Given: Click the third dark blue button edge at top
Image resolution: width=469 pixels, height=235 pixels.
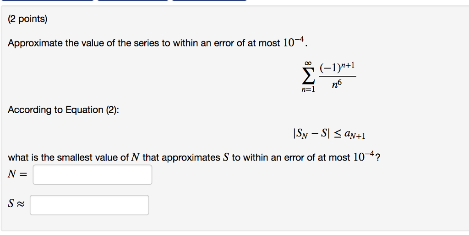Looking at the screenshot, I should 209,0.
